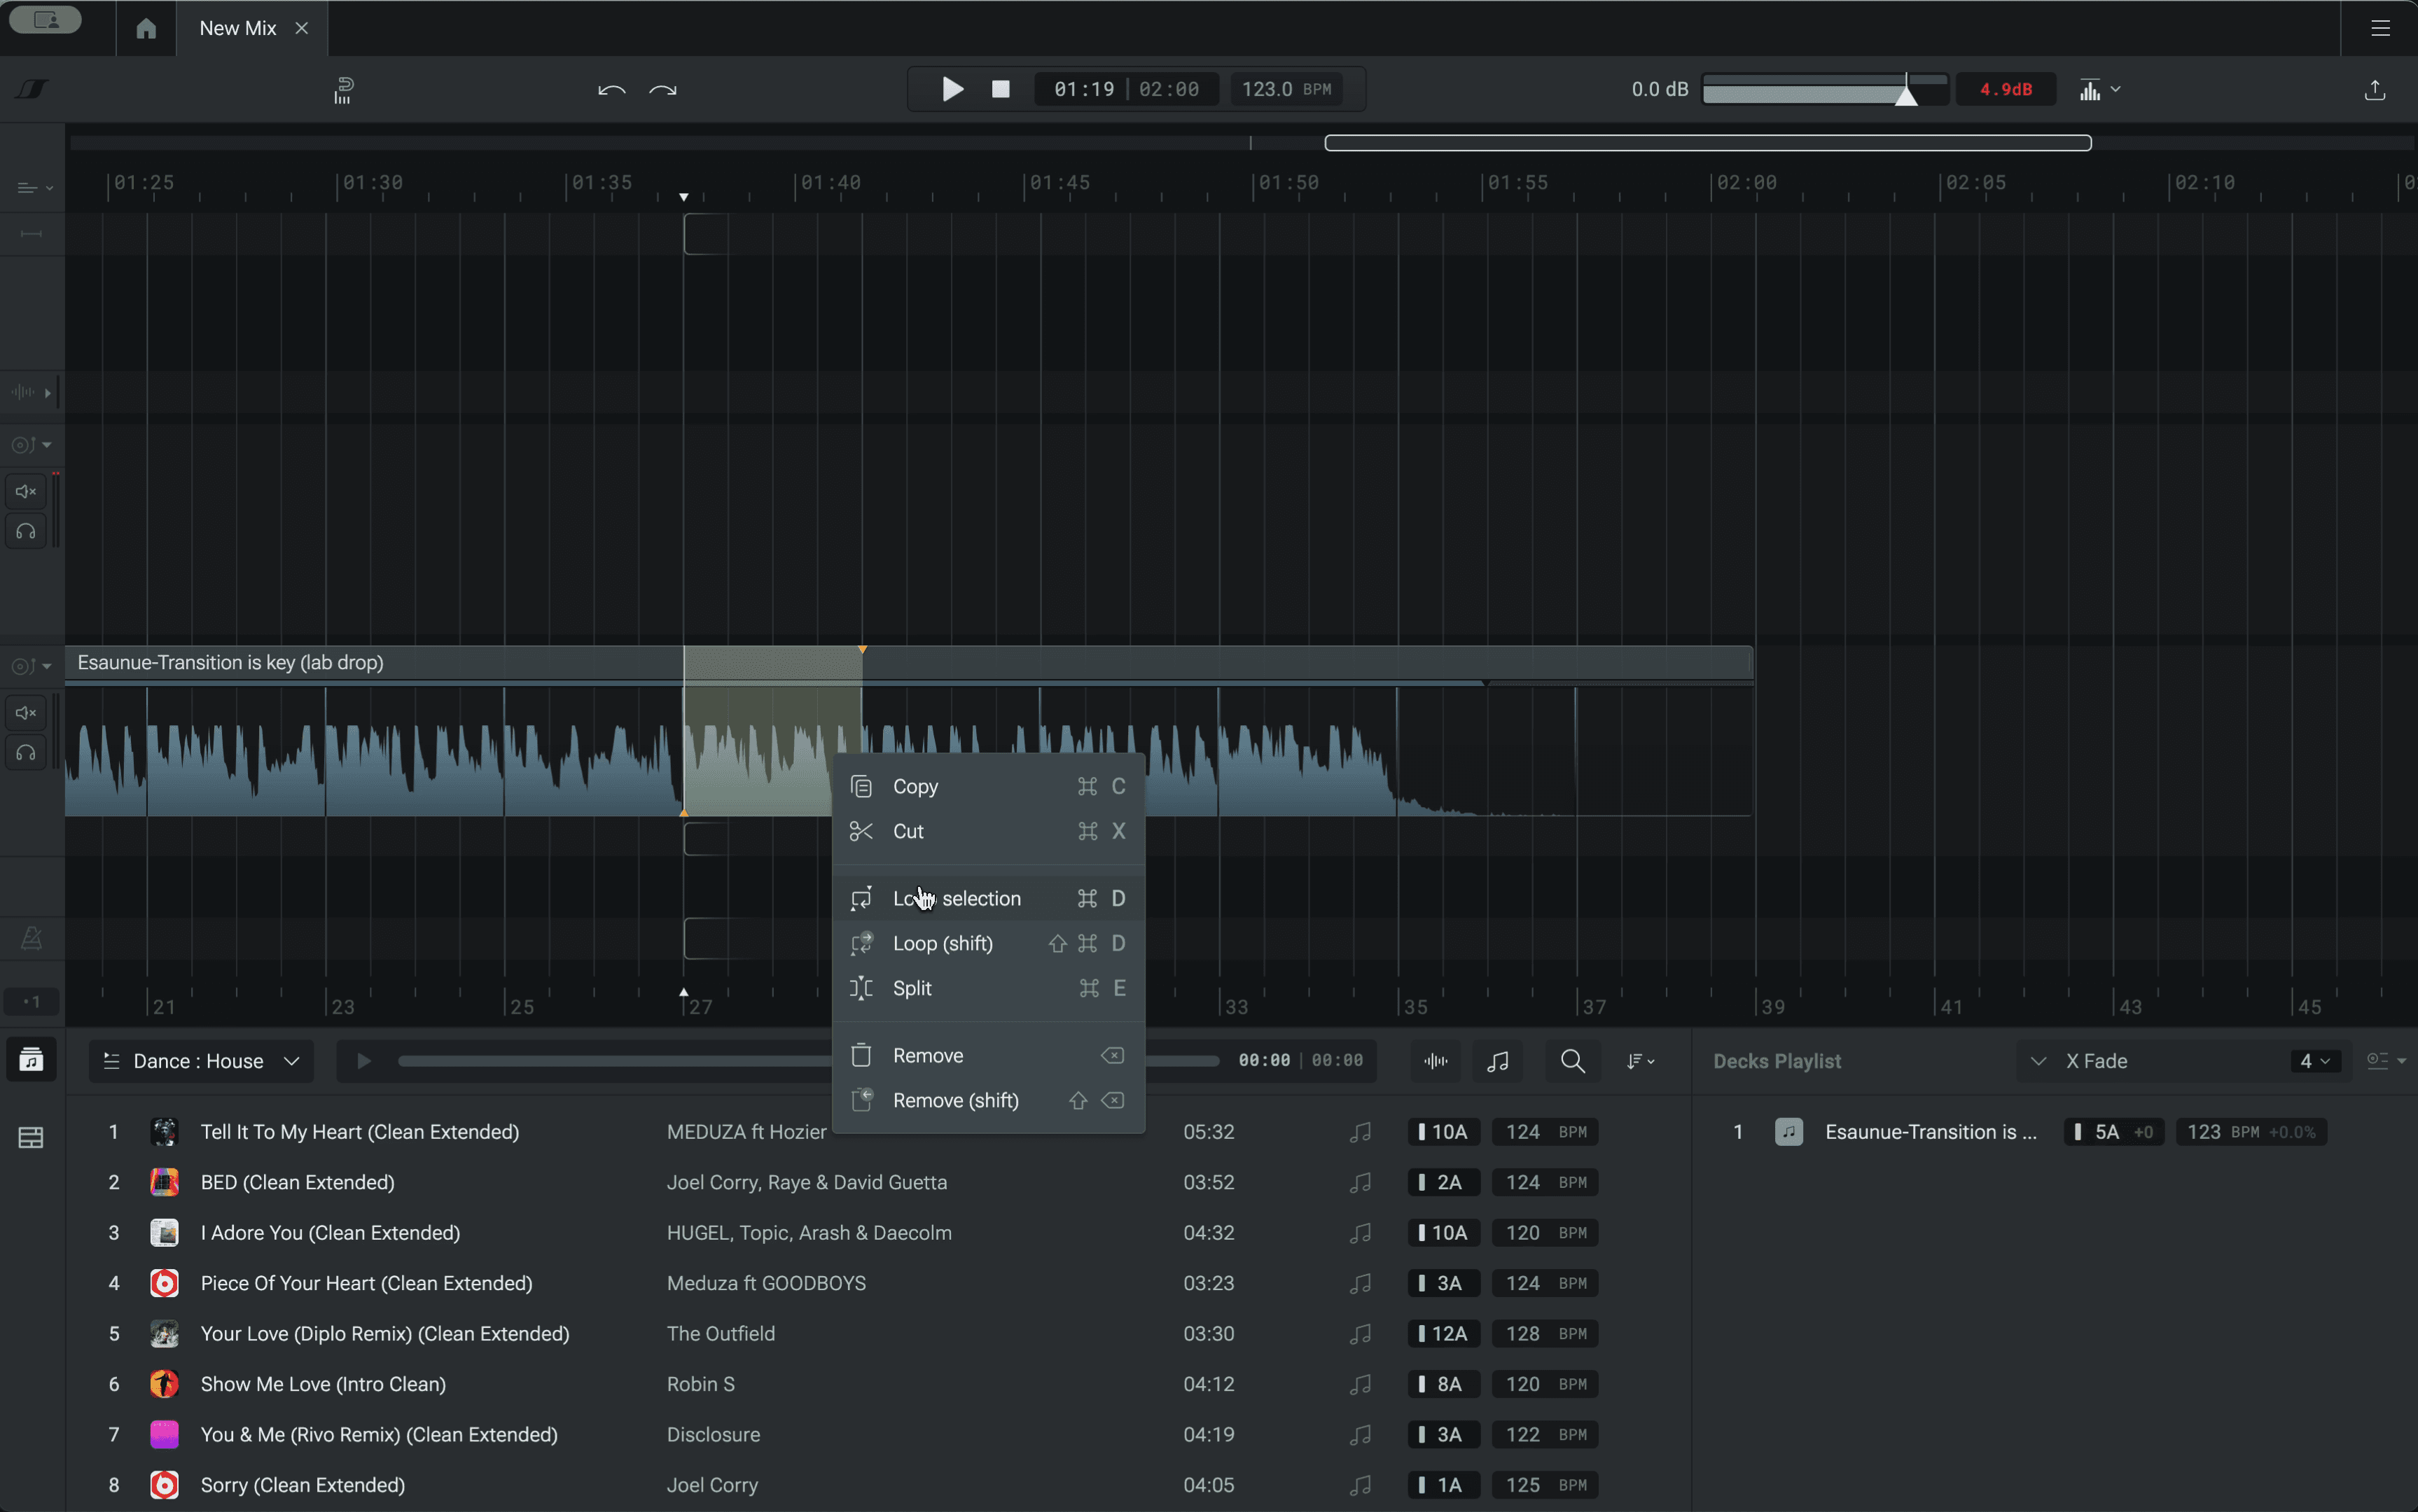Click the redo arrow icon
The width and height of the screenshot is (2418, 1512).
(x=662, y=90)
